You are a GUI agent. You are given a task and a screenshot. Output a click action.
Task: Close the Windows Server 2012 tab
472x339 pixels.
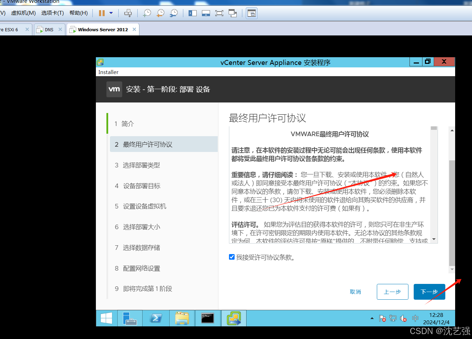coord(134,29)
